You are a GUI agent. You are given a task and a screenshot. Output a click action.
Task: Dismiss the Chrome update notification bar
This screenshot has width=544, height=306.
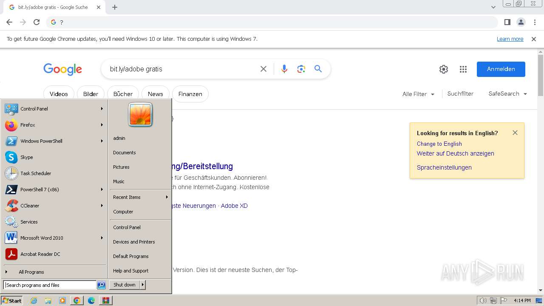click(x=534, y=39)
